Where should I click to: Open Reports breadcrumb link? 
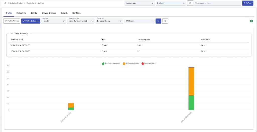point(30,3)
